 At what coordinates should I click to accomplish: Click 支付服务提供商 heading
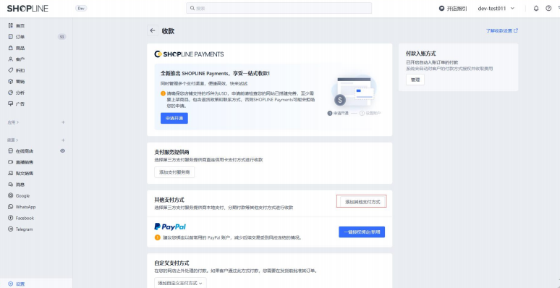coord(171,152)
